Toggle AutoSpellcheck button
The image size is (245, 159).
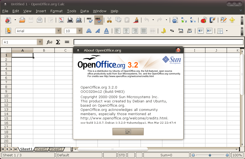tap(99, 20)
